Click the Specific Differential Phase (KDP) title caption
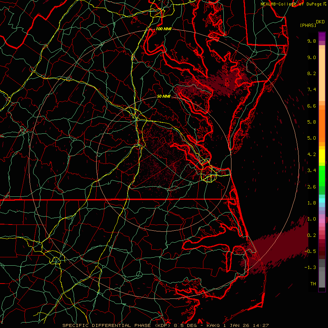This screenshot has height=328, width=328. pos(117,325)
